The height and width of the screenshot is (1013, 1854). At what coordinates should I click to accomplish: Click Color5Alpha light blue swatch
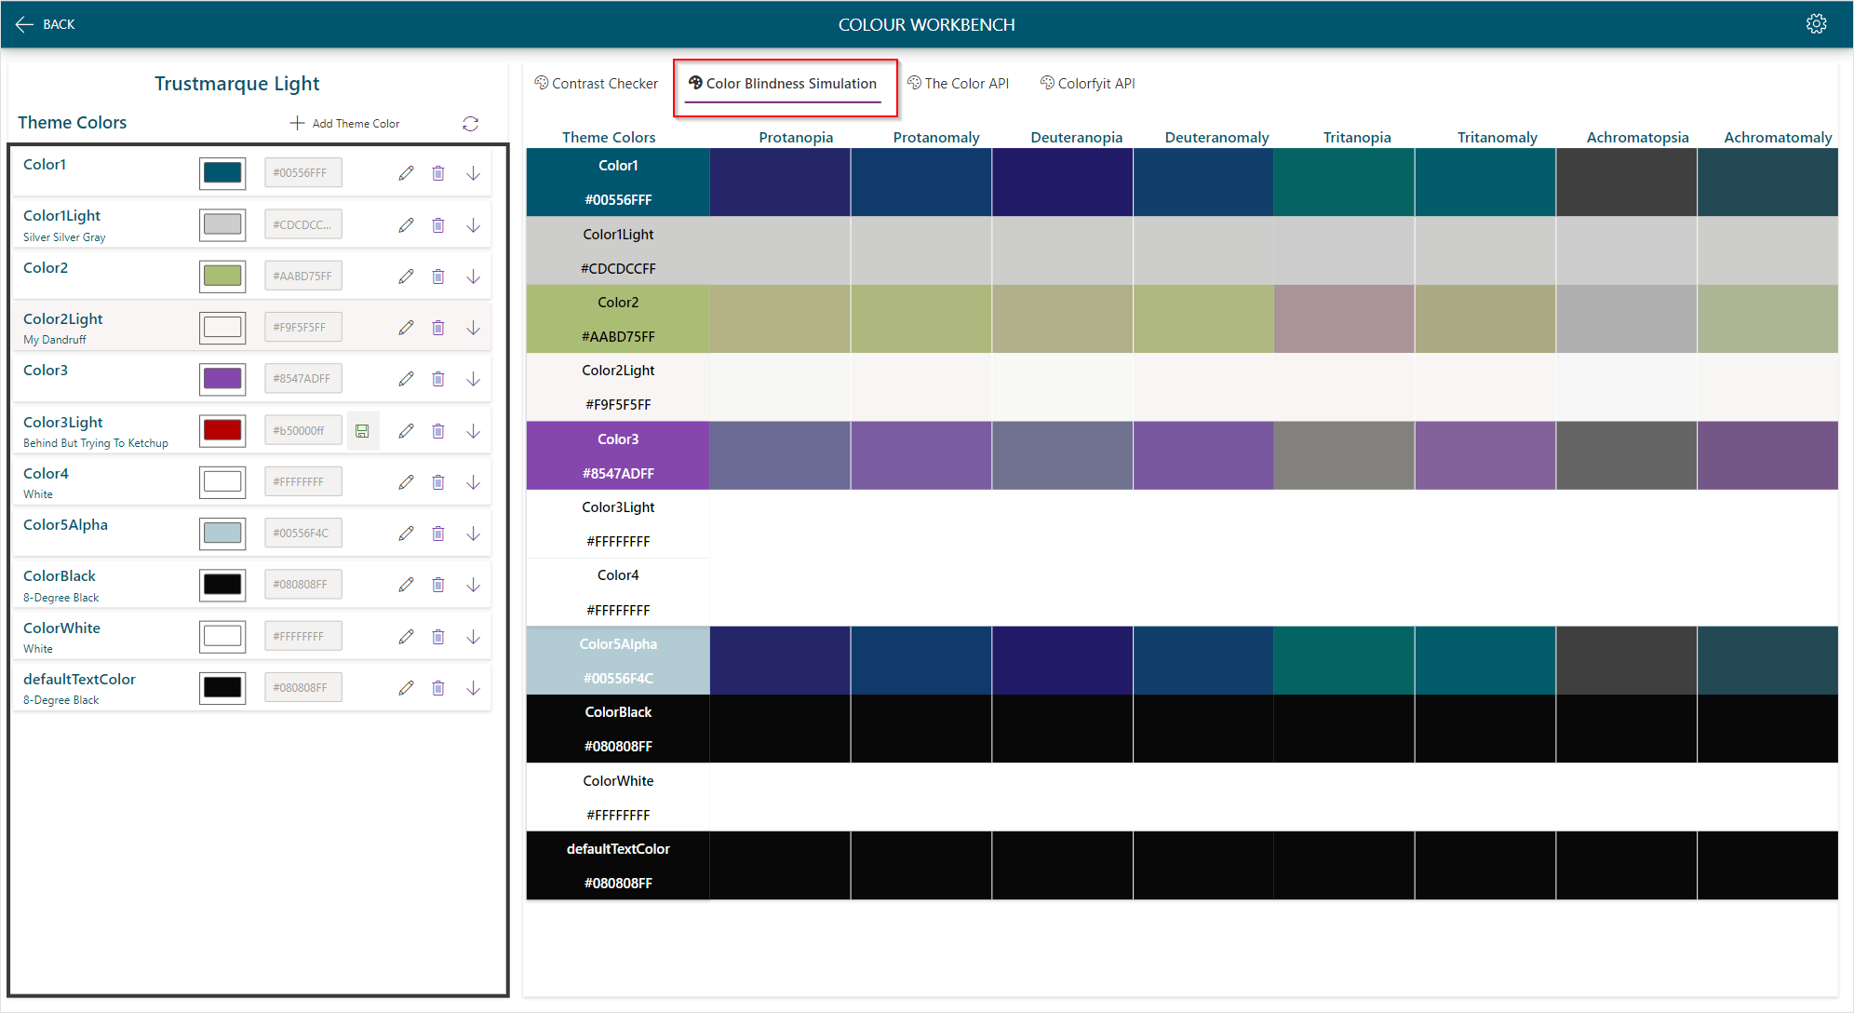click(222, 534)
